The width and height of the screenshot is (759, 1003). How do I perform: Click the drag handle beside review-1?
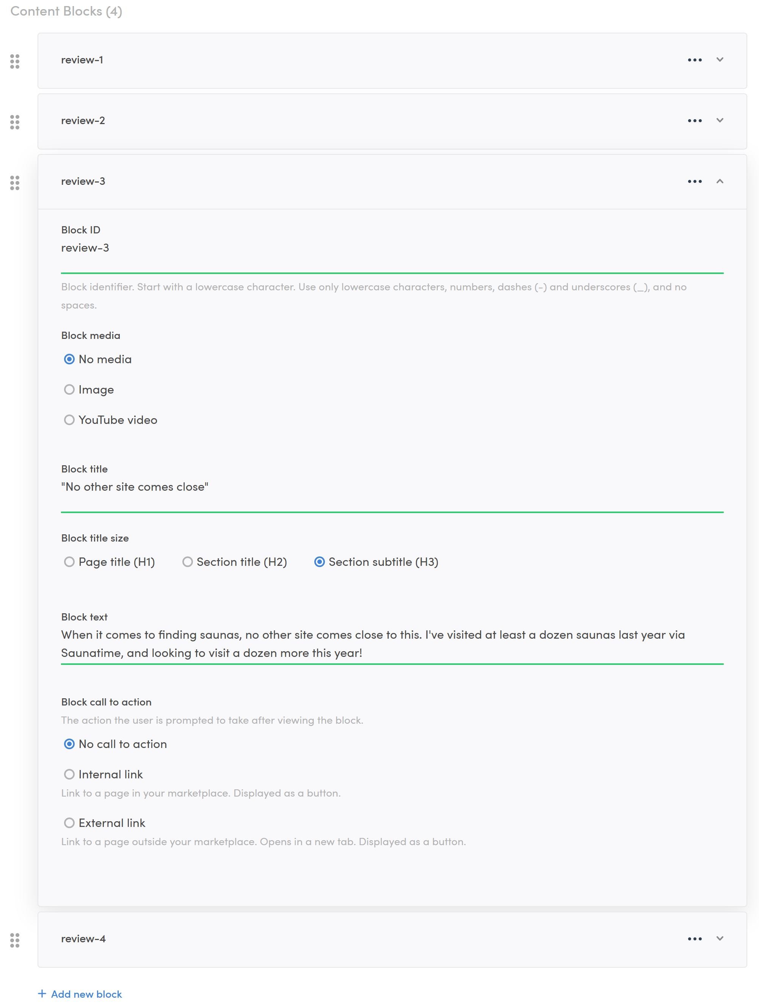[x=14, y=61]
